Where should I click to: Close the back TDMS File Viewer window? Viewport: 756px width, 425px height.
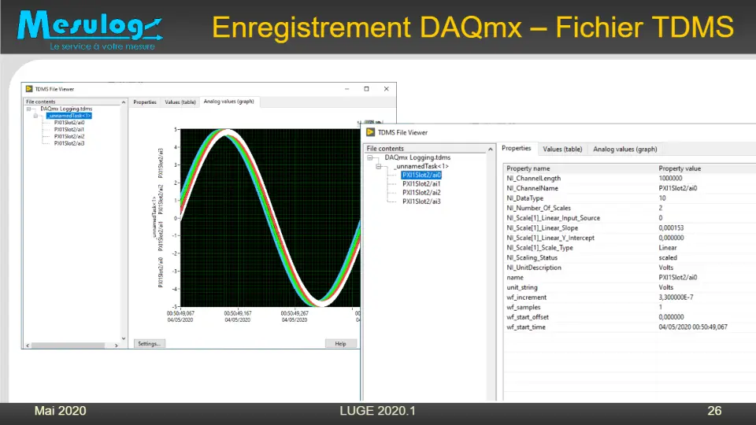tap(386, 89)
